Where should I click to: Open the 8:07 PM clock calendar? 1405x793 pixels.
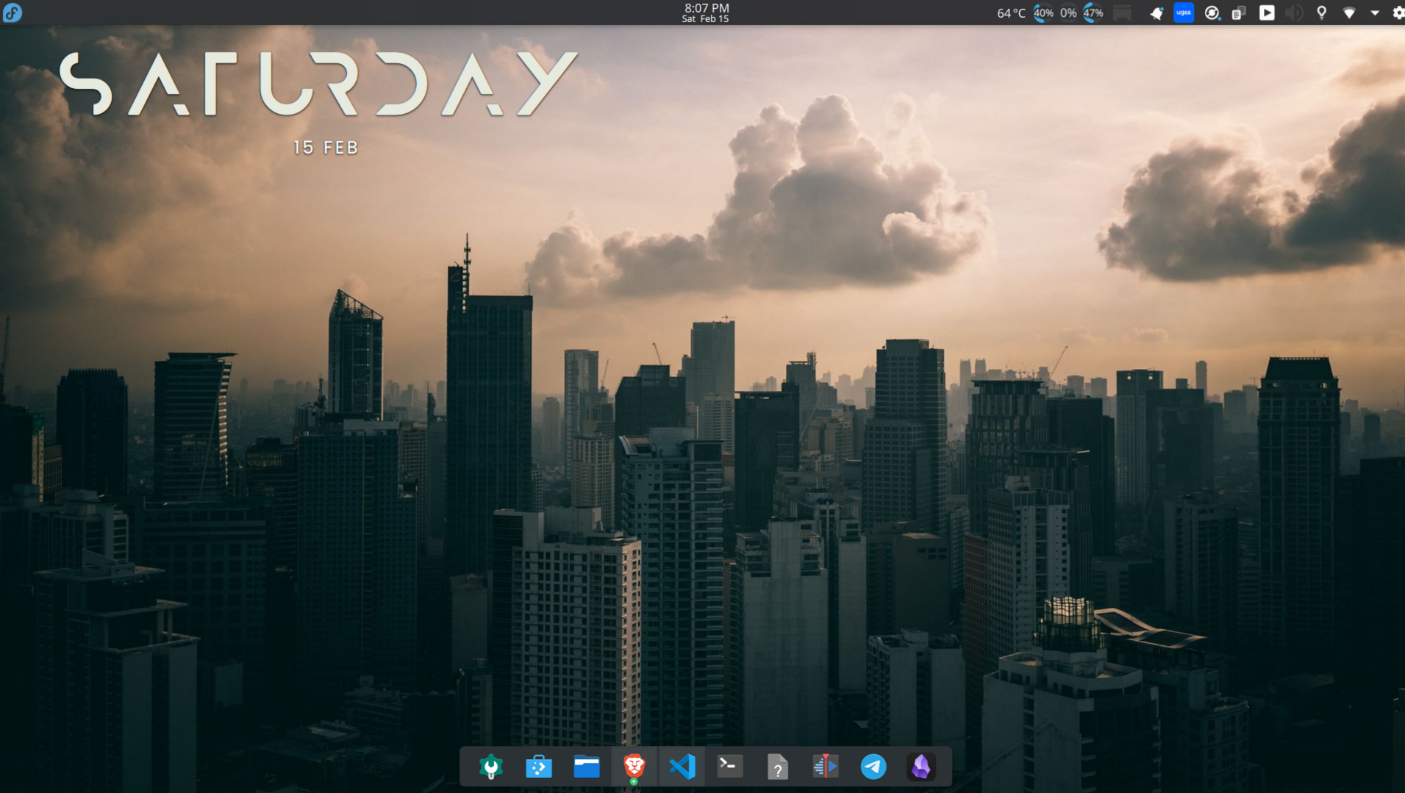pyautogui.click(x=705, y=12)
